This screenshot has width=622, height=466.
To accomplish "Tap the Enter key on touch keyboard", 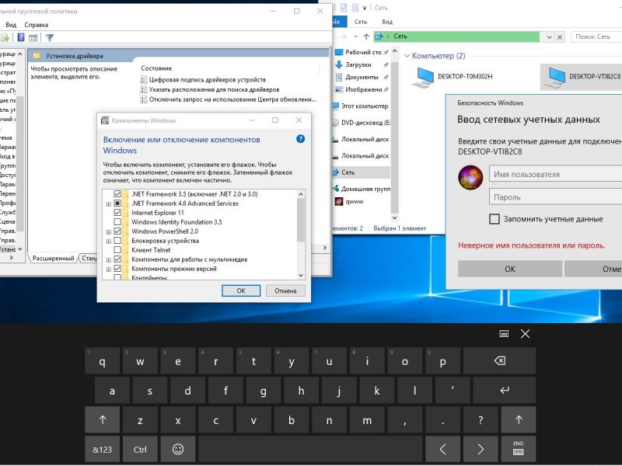I will coord(504,391).
